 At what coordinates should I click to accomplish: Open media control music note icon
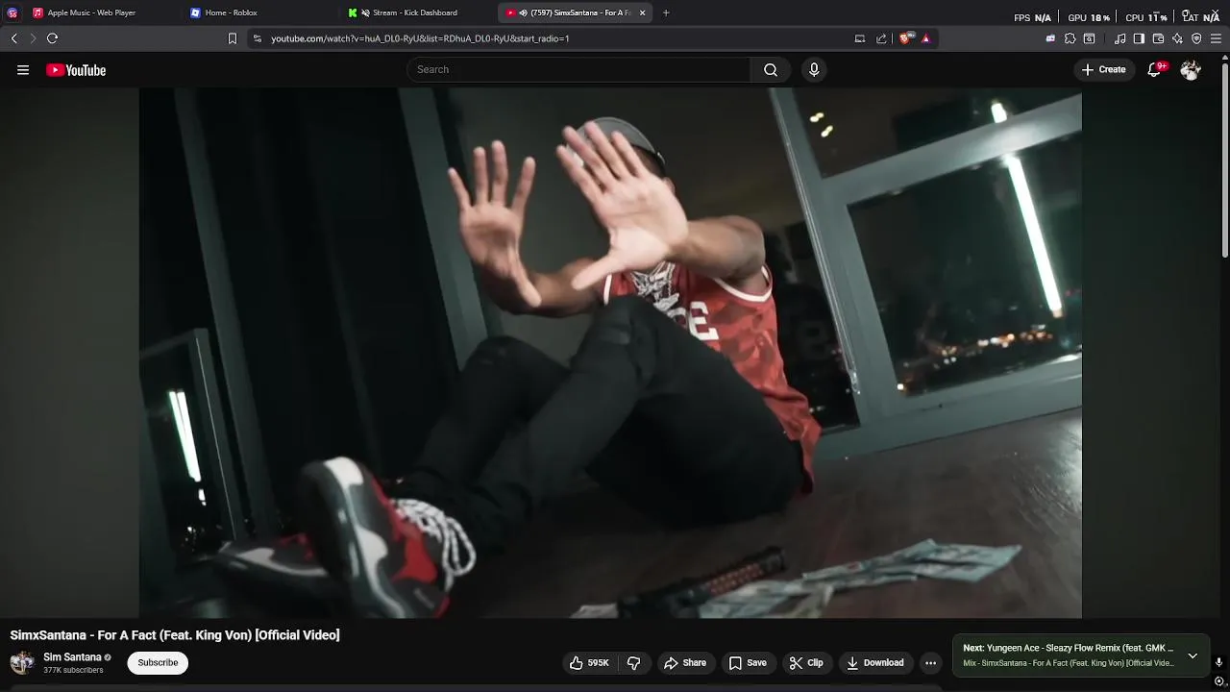coord(1119,38)
